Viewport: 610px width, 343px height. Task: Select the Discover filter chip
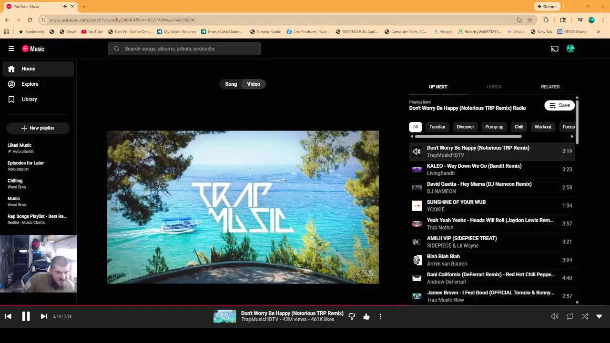[466, 127]
